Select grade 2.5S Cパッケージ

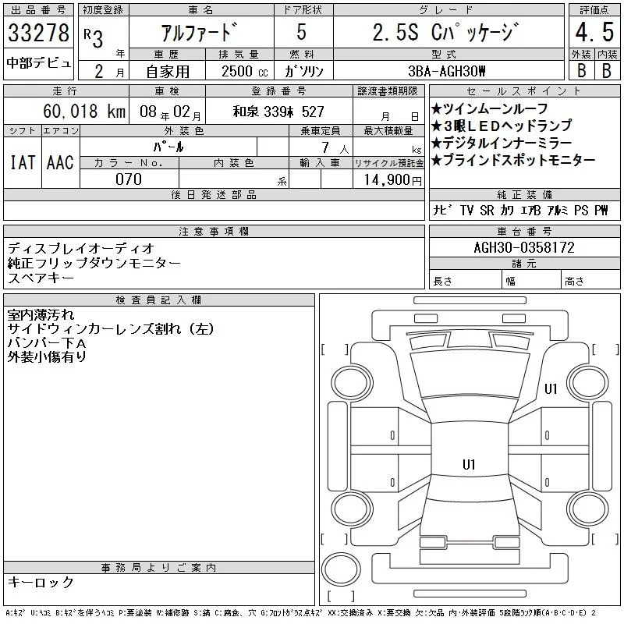[x=446, y=33]
